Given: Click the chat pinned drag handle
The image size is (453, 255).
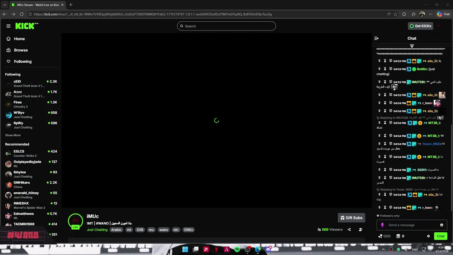Looking at the screenshot, I should tap(412, 46).
